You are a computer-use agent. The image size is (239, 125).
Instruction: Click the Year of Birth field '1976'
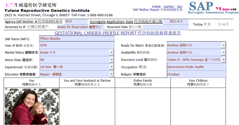[x=77, y=45]
